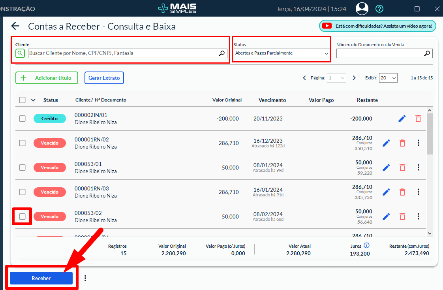Expand the Exibir rows-per-page dropdown
Viewport: 443px width, 290px height.
coord(388,78)
